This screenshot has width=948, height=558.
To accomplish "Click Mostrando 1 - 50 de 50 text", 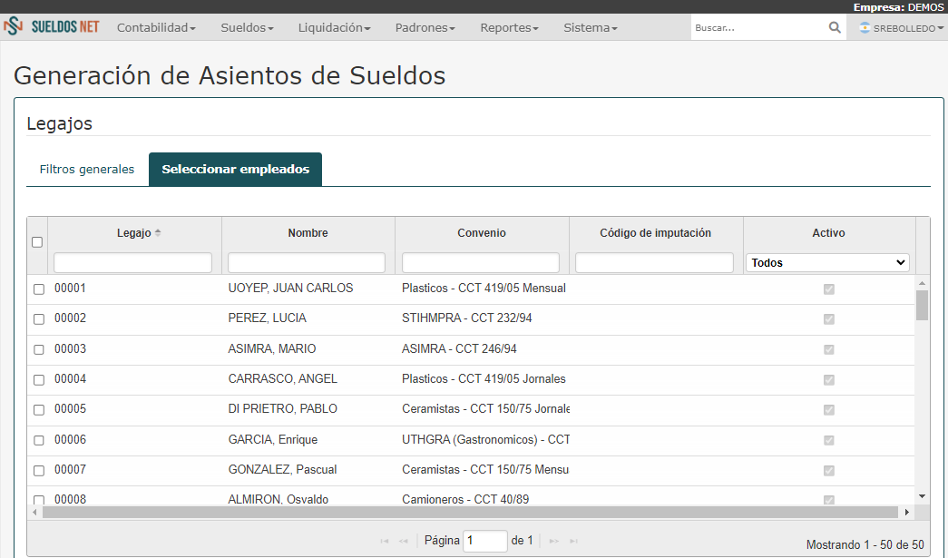I will (865, 544).
